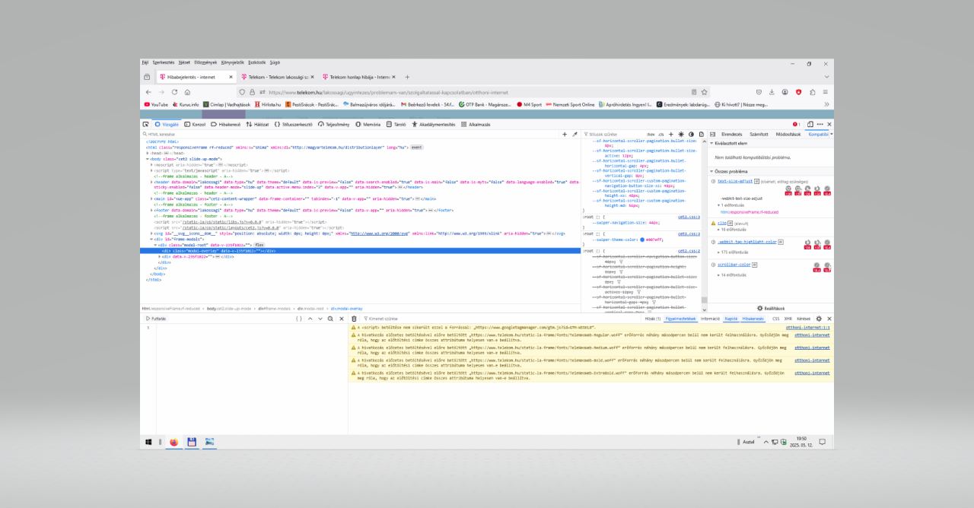Toggle the .cls class panel

coord(660,134)
